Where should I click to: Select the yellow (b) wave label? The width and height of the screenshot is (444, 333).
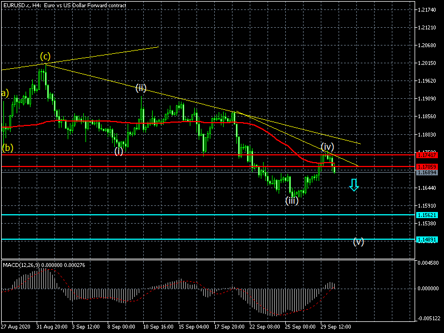click(8, 148)
